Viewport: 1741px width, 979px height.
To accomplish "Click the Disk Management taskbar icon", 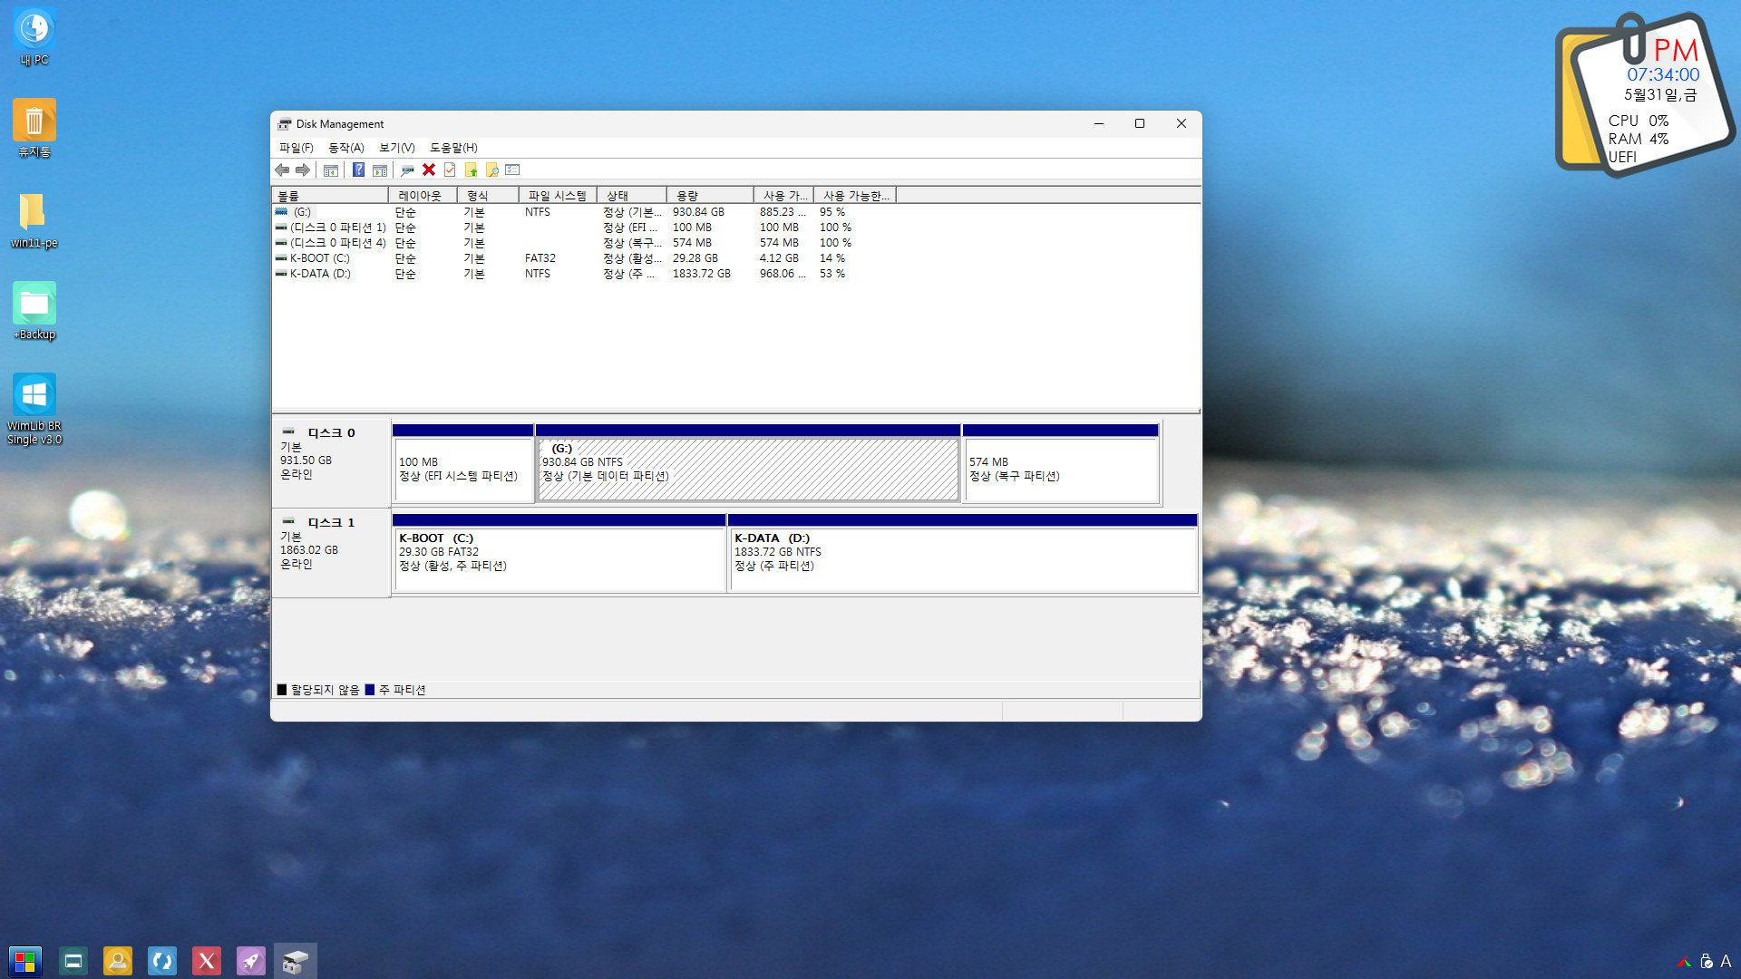I will click(x=296, y=961).
